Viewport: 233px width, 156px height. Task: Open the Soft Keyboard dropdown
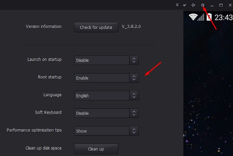coord(106,113)
